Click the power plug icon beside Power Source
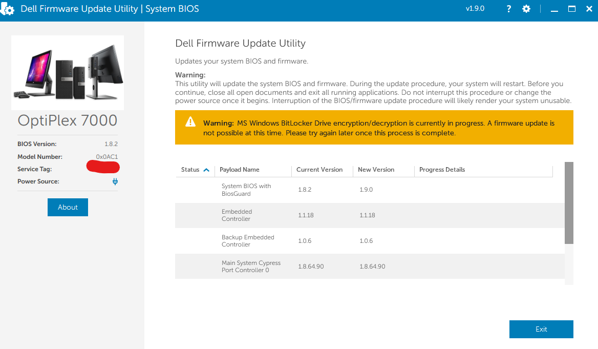 pos(115,182)
